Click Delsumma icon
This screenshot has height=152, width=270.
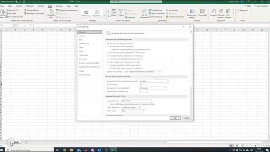tap(228, 11)
